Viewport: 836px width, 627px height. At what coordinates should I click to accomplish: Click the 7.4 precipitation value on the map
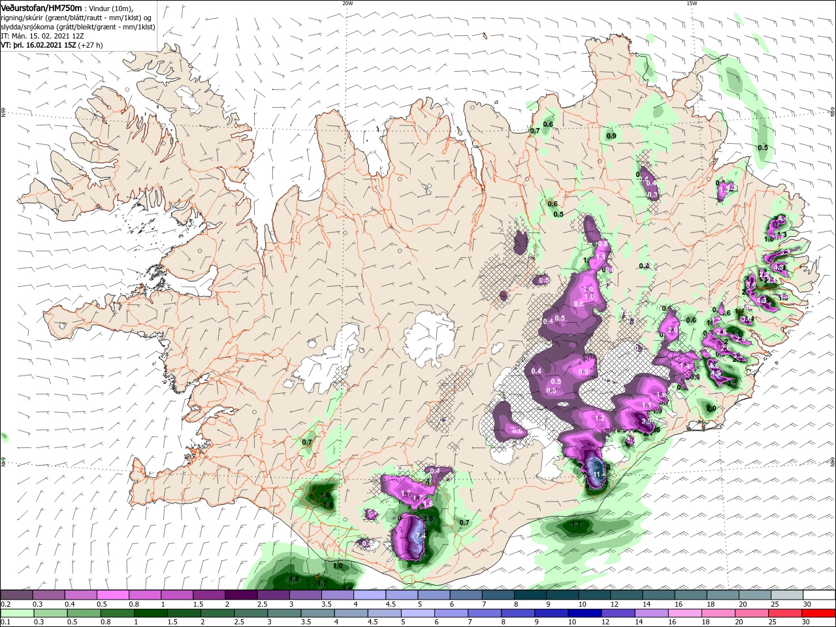point(421,536)
